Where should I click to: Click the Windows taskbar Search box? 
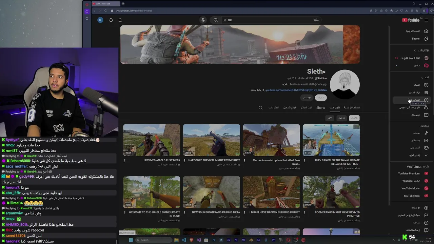153,240
